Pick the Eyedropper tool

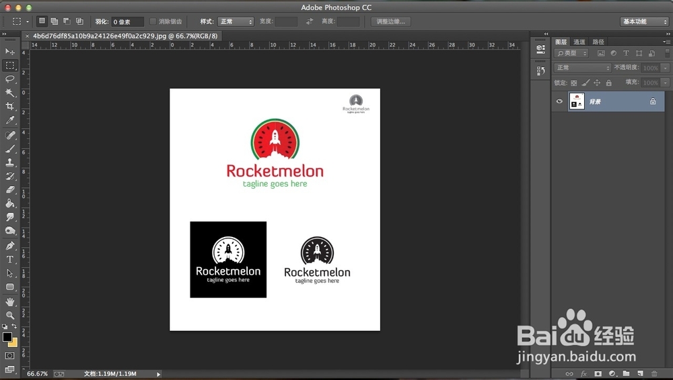coord(10,120)
